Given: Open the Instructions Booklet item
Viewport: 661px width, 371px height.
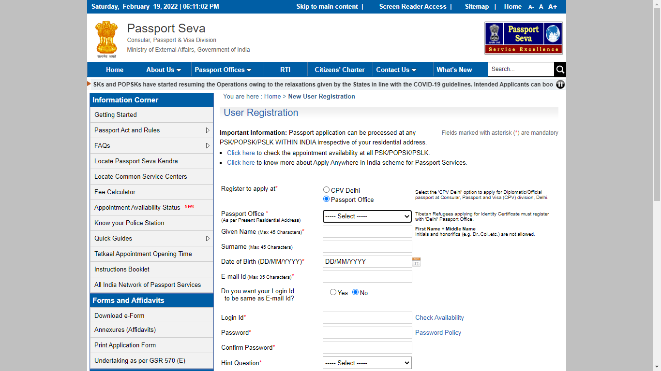Looking at the screenshot, I should pyautogui.click(x=151, y=270).
